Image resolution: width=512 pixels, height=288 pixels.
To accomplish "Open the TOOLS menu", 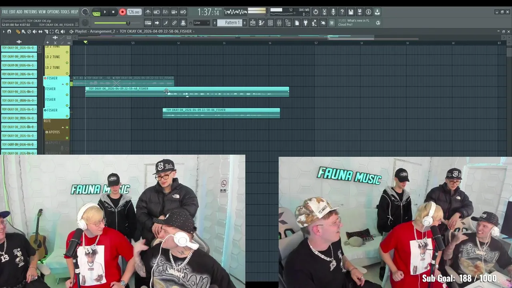I will pyautogui.click(x=65, y=12).
